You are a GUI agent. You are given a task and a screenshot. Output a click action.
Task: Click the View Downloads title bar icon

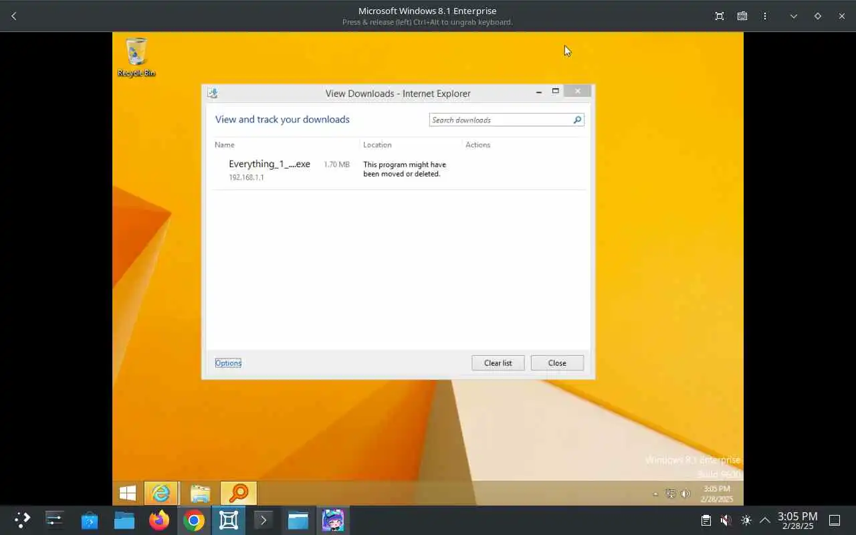[x=213, y=94]
